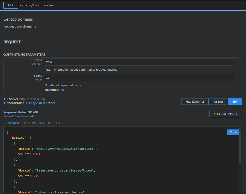Click the Response Status OK:200 text
246x194 pixels.
tap(21, 112)
